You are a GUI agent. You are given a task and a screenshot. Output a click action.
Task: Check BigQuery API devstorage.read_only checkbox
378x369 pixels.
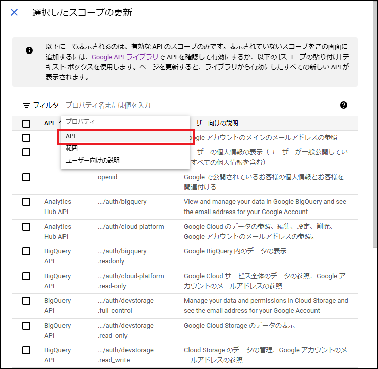pos(26,326)
